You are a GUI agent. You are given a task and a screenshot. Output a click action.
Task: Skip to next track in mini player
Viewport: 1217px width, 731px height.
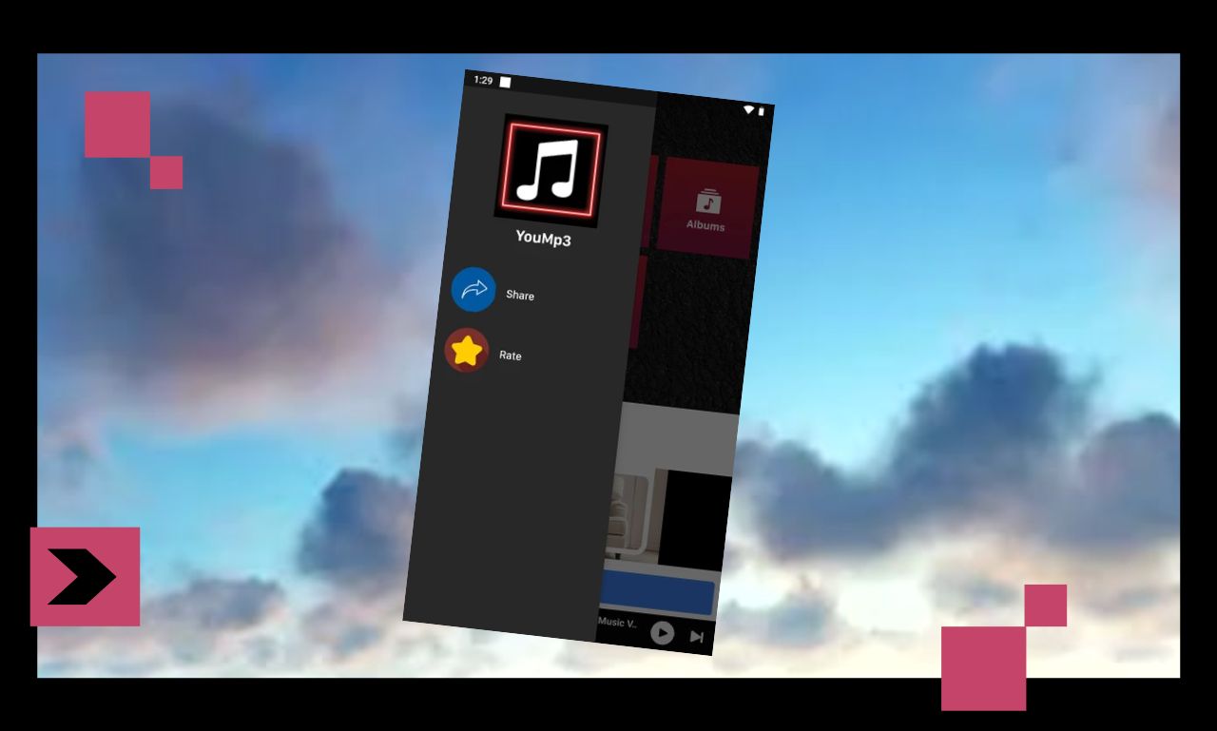[696, 637]
